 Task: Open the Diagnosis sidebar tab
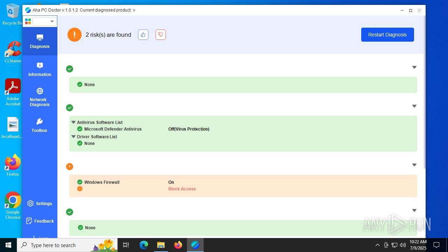[x=40, y=41]
